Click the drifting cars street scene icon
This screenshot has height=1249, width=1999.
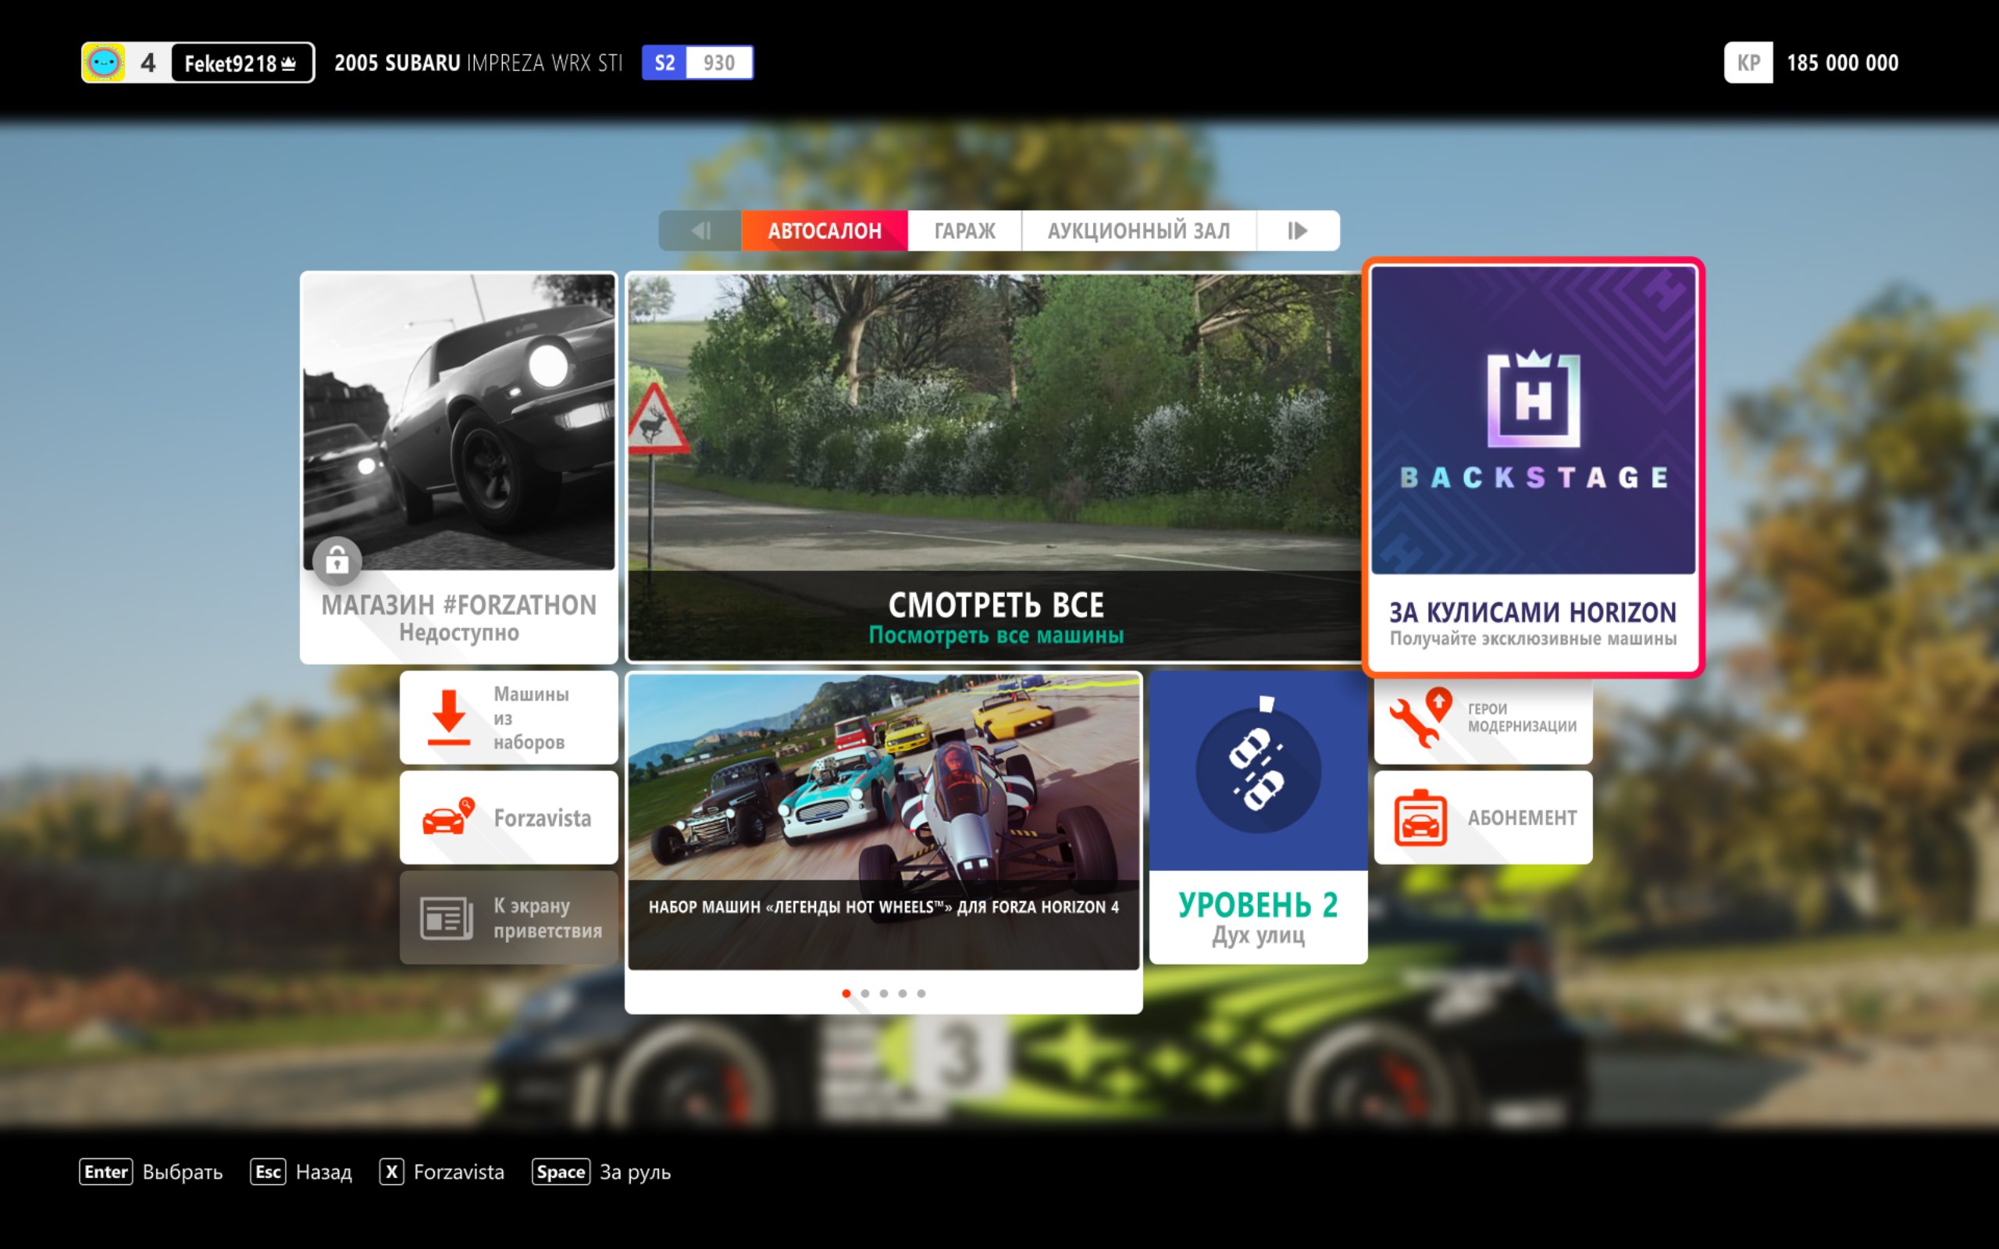pos(1258,770)
